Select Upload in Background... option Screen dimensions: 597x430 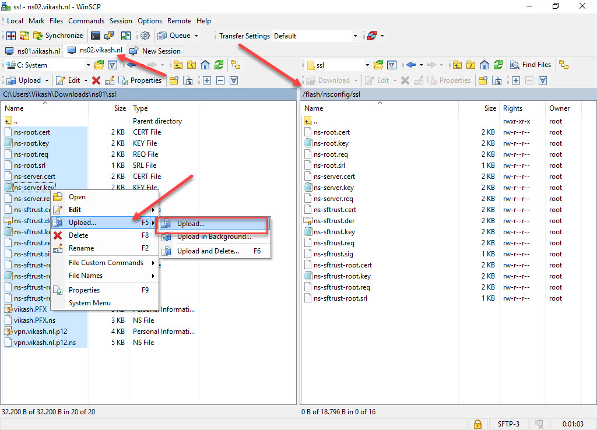point(213,237)
